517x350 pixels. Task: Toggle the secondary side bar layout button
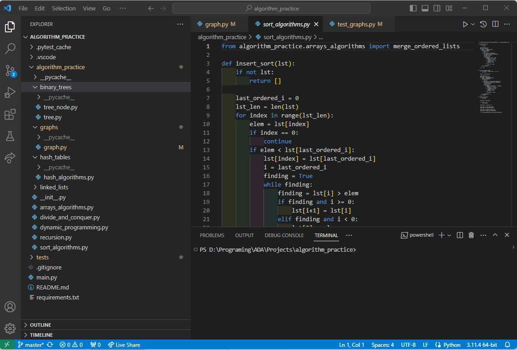pyautogui.click(x=437, y=8)
